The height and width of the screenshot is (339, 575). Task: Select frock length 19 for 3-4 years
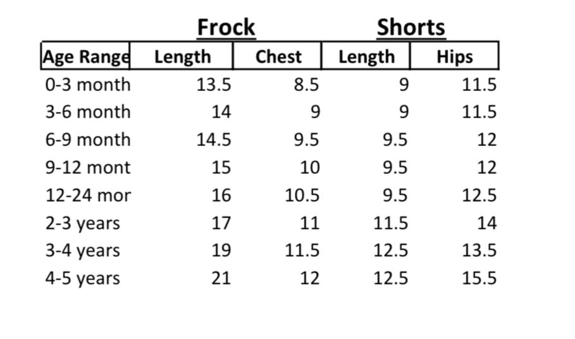[x=221, y=251]
